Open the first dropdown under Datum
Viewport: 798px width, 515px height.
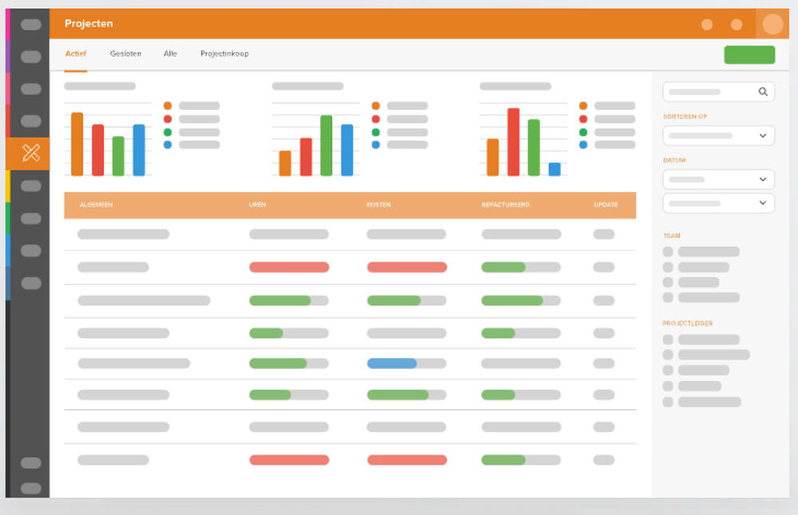click(718, 179)
